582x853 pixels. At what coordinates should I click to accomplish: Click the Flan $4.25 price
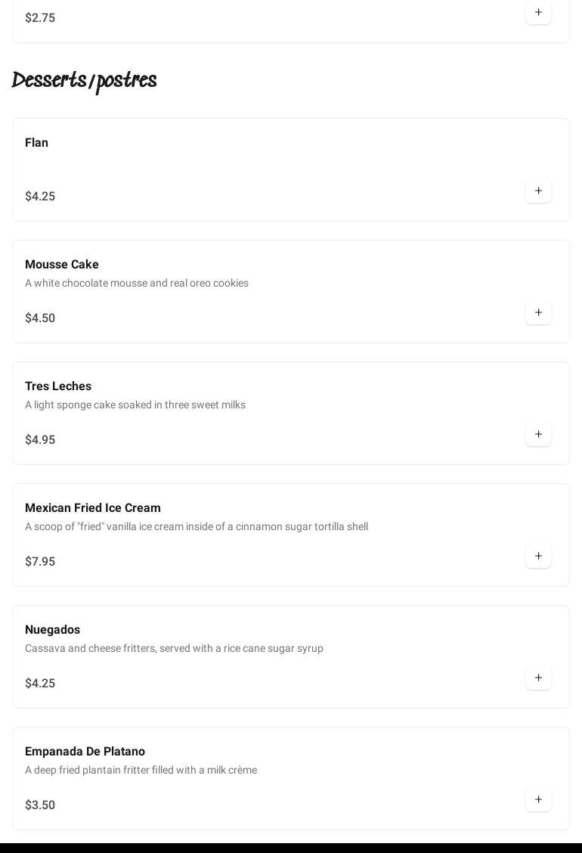click(x=40, y=197)
